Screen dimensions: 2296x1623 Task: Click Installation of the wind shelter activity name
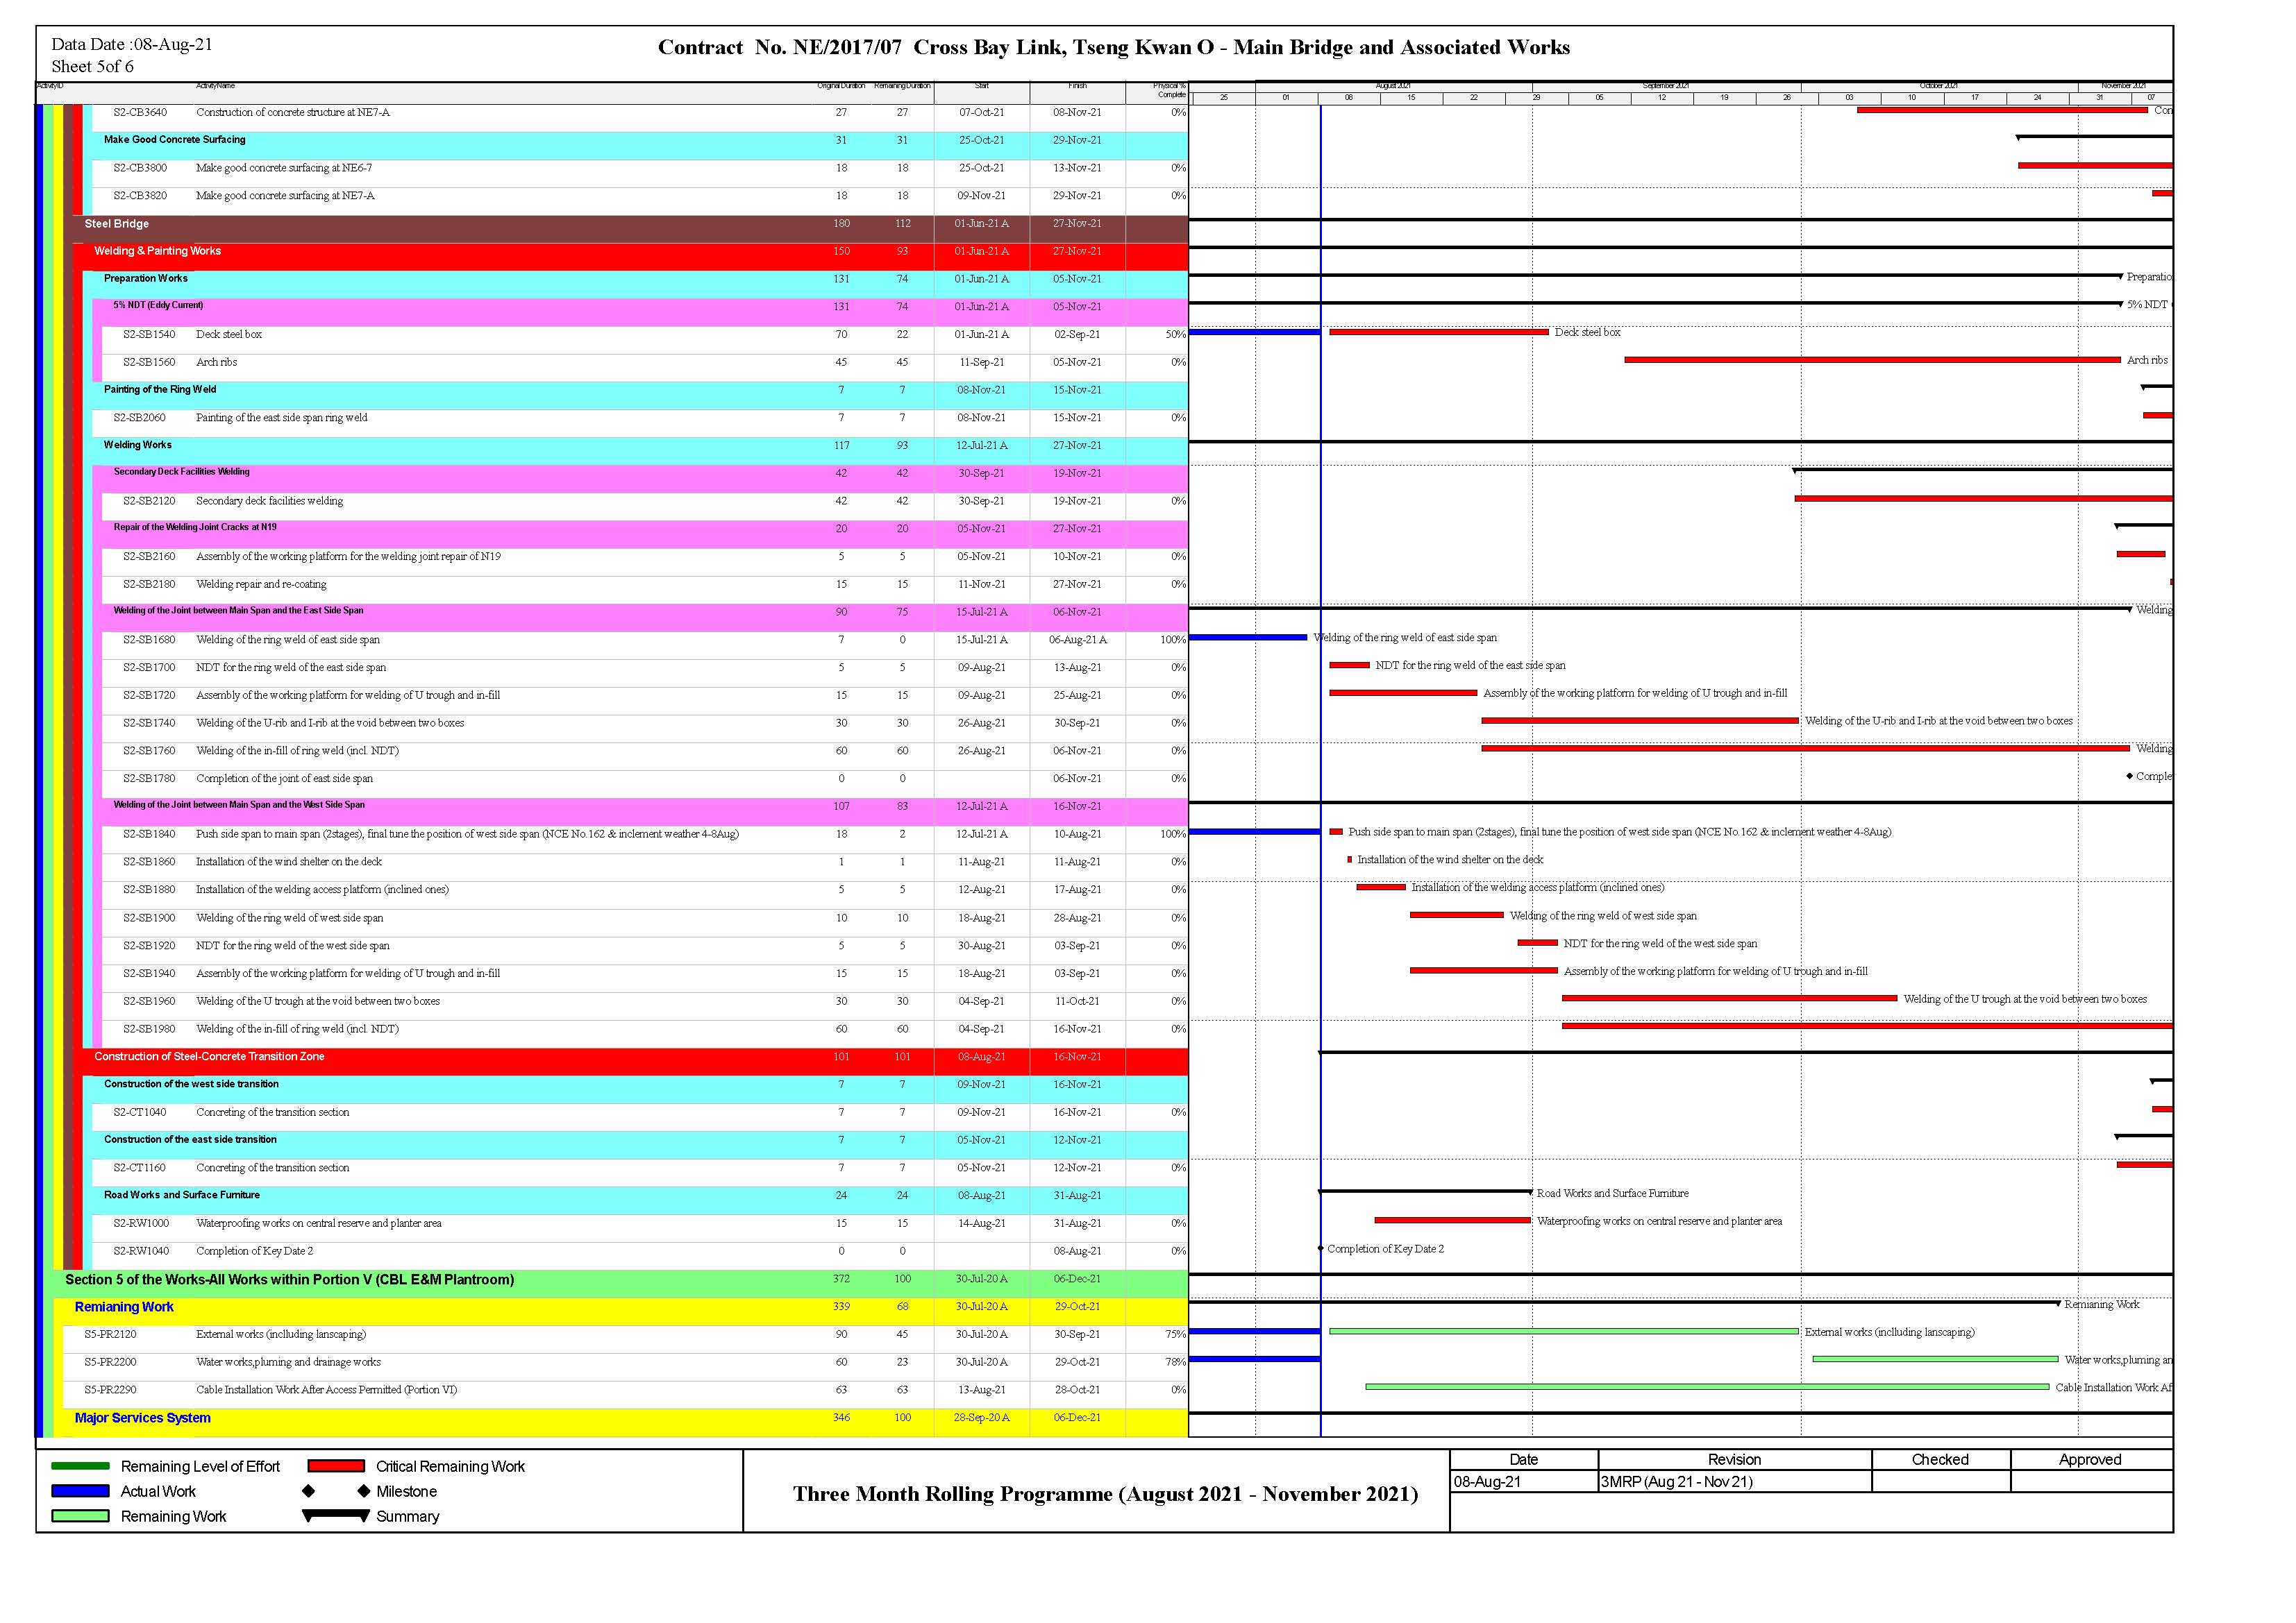click(x=289, y=863)
